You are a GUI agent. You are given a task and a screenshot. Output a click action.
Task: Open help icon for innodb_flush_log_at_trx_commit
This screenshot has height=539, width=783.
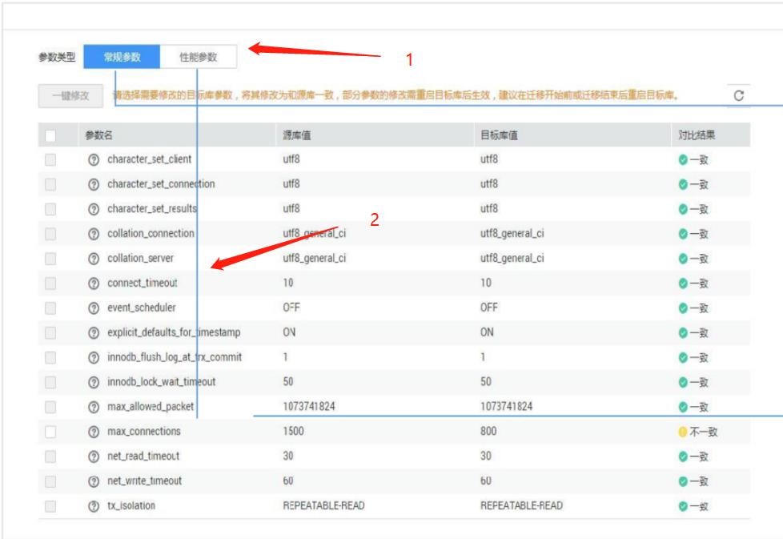click(x=94, y=358)
